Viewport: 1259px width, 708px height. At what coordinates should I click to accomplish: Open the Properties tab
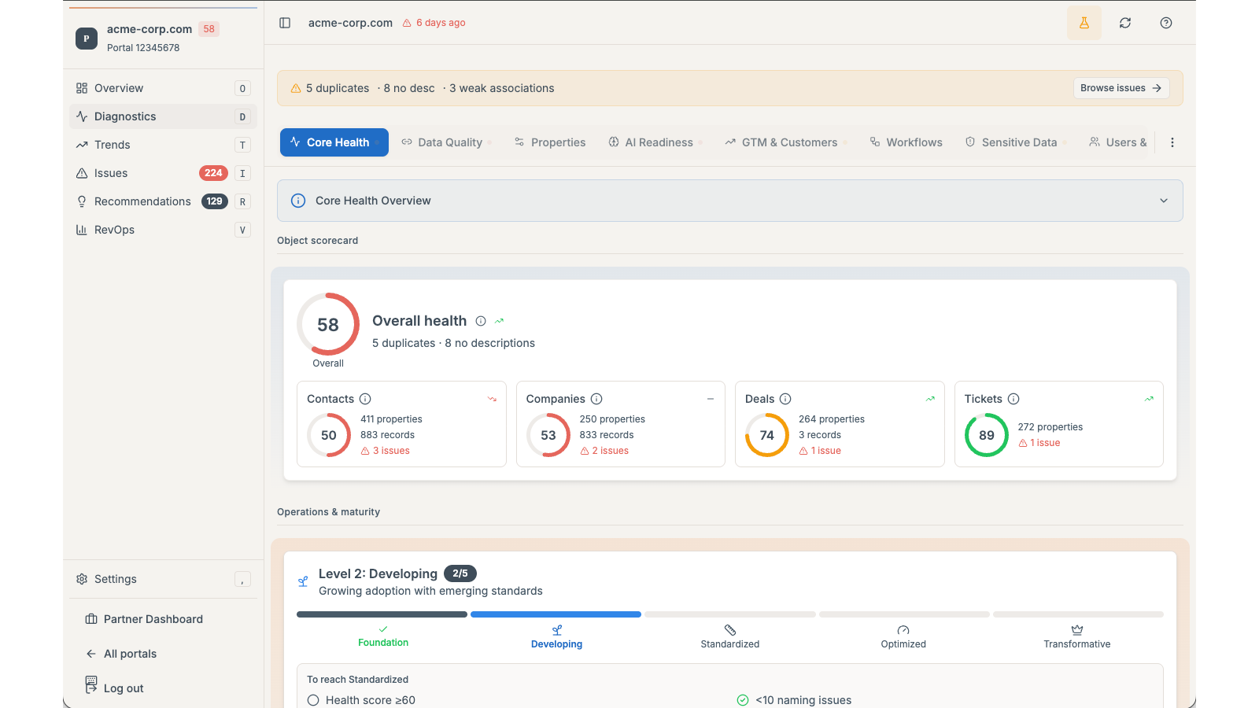pyautogui.click(x=550, y=142)
